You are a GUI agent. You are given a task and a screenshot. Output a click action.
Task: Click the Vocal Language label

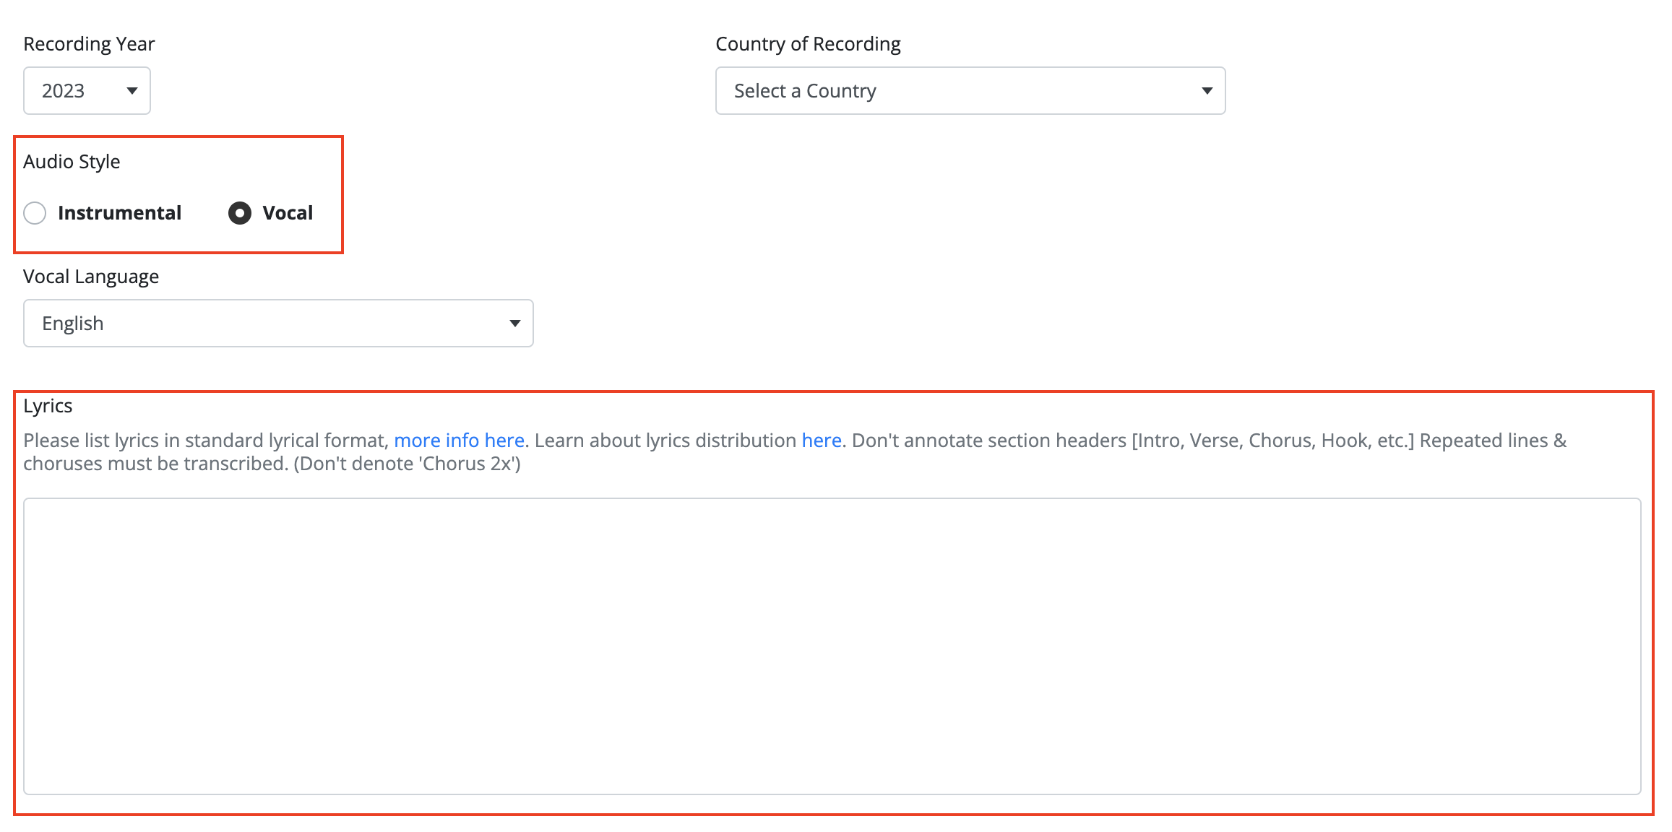[x=91, y=277]
